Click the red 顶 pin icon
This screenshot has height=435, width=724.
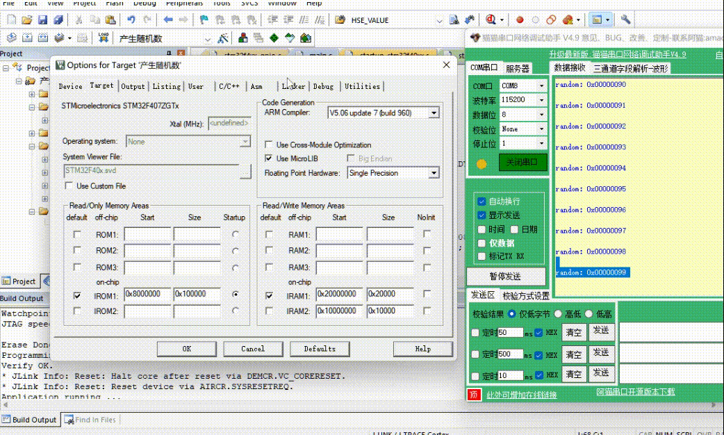(474, 395)
